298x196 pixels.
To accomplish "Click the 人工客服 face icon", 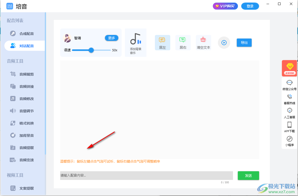I will click(290, 111).
